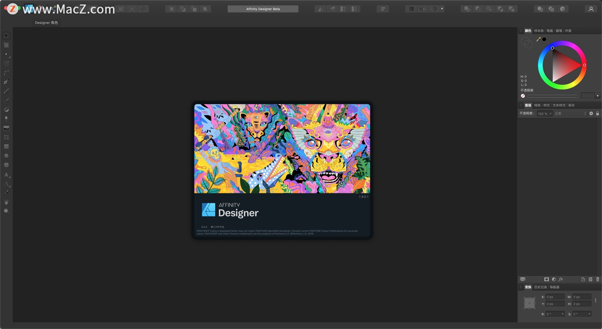This screenshot has height=329, width=602.
Task: Select the Artistic Text tool
Action: (6, 184)
